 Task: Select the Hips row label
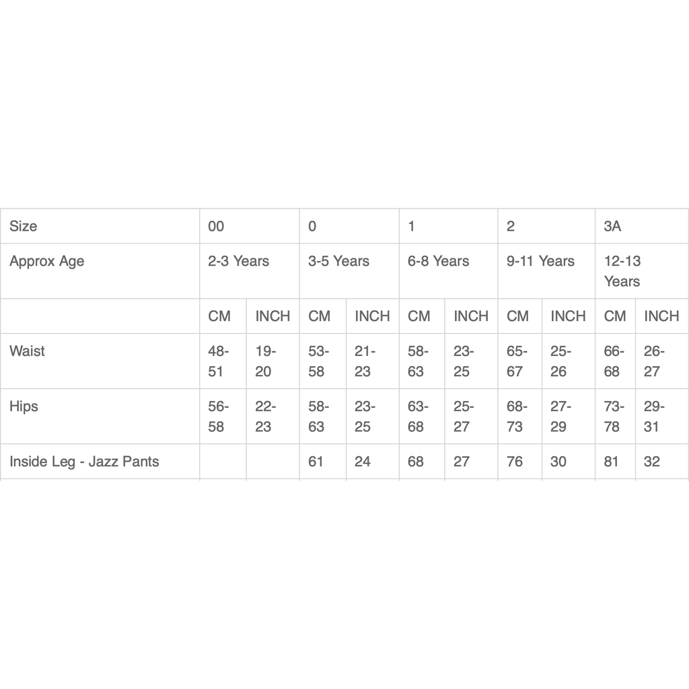click(24, 406)
